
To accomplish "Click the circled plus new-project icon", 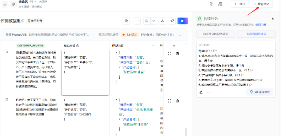I will point(13,4).
